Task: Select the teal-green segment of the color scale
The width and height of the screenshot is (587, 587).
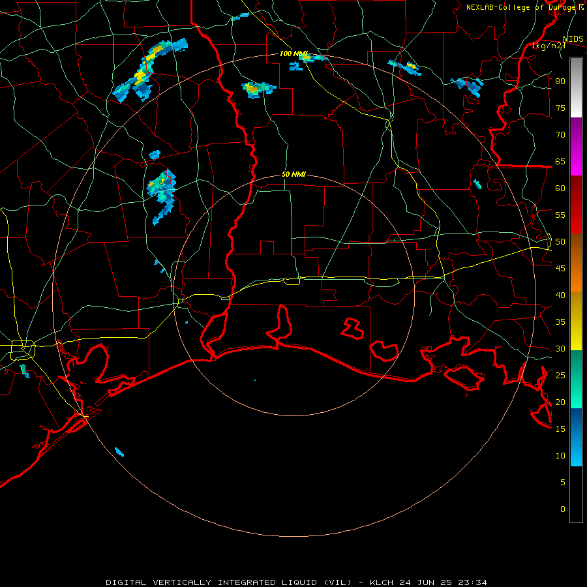Action: [576, 379]
